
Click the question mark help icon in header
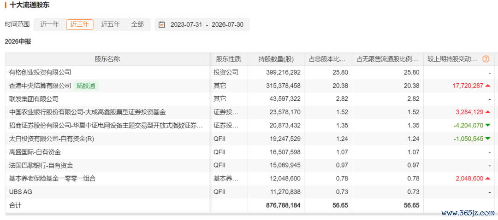[x=486, y=59]
